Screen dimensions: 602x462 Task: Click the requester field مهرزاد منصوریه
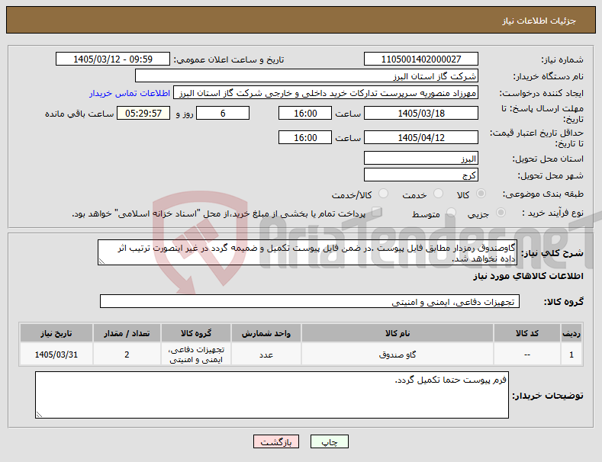326,93
